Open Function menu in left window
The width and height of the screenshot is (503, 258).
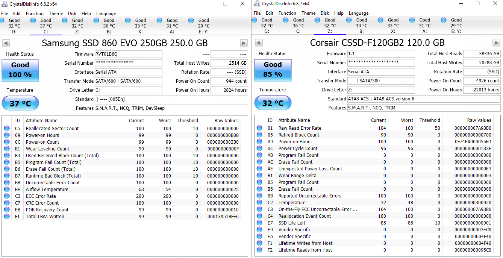[x=35, y=13]
